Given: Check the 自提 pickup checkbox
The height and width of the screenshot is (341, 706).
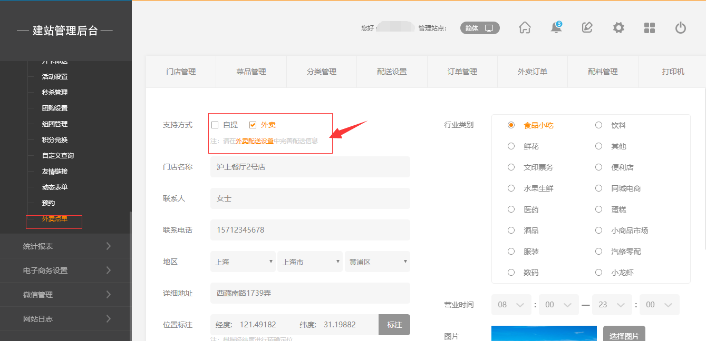Looking at the screenshot, I should pyautogui.click(x=215, y=125).
